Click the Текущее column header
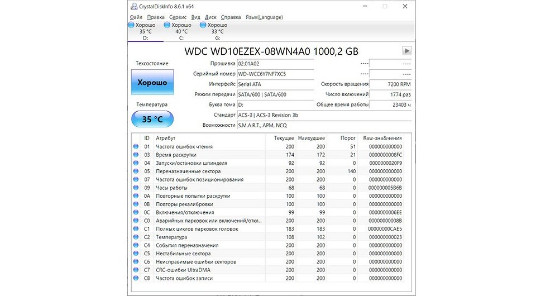 point(281,138)
